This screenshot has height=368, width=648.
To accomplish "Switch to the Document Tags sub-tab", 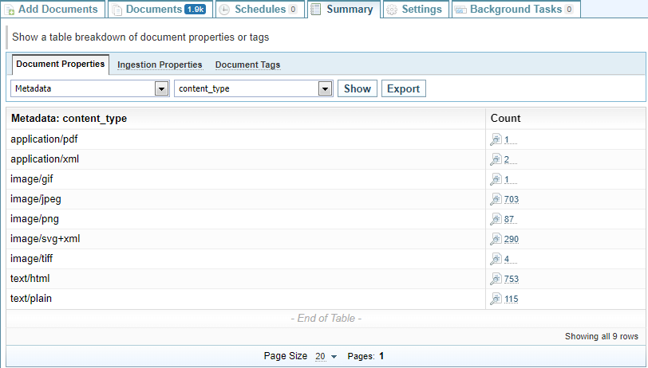I will coord(247,65).
